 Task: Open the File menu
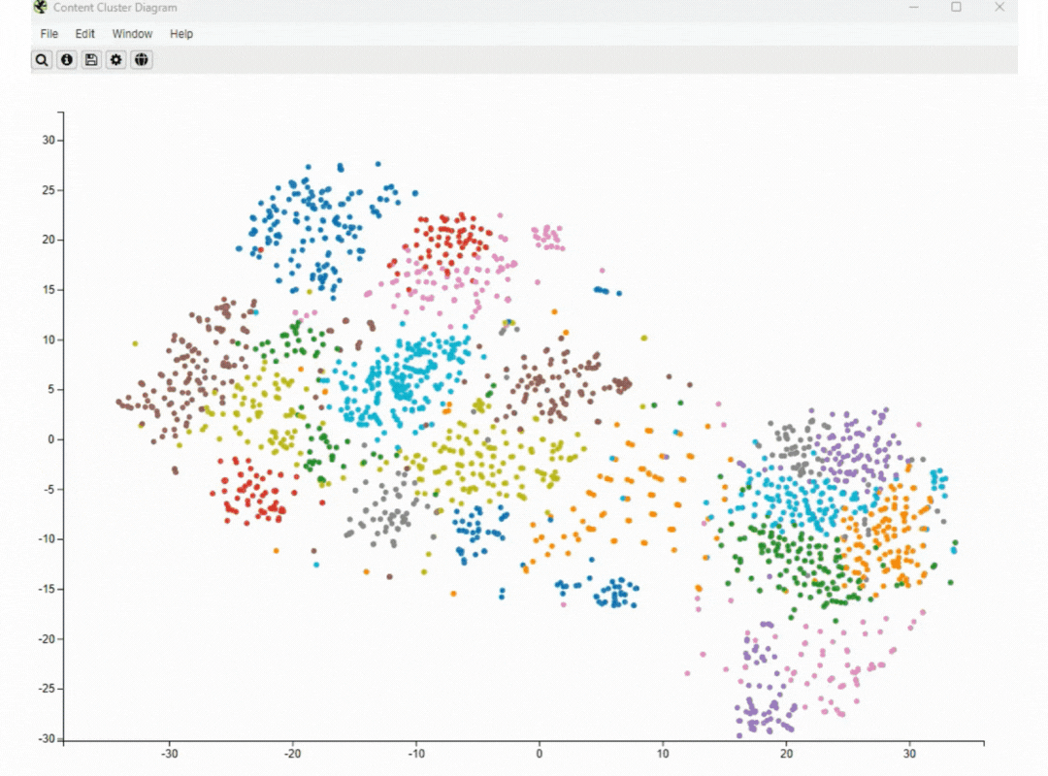tap(49, 34)
